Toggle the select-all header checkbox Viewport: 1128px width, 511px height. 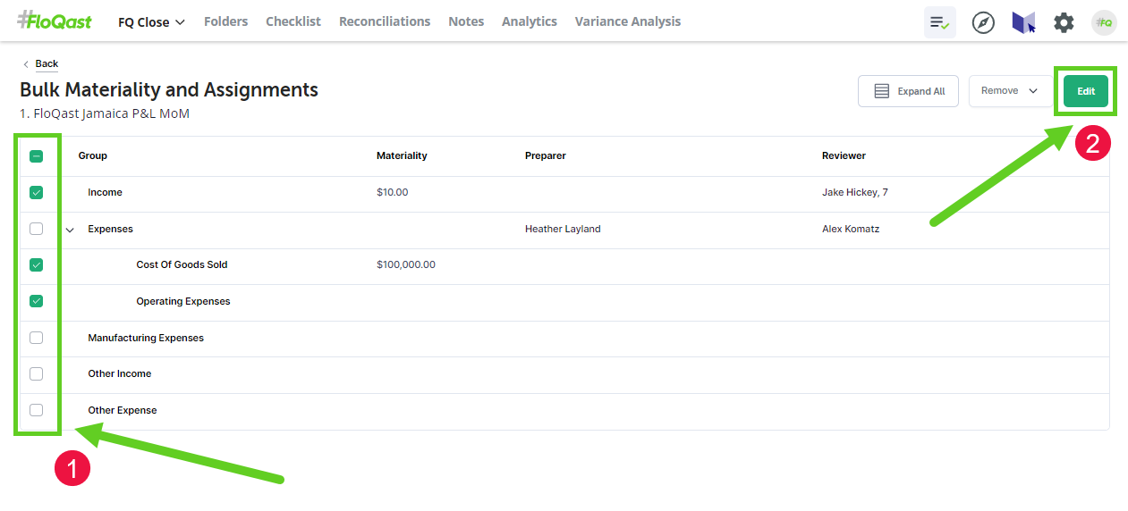pos(37,155)
